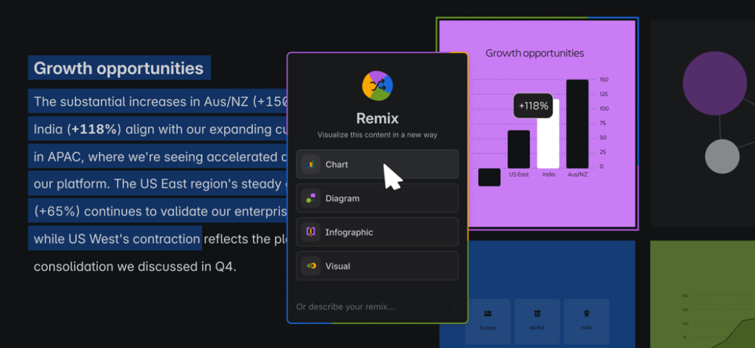Open the Europe card in blue panel
755x348 pixels.
[488, 321]
